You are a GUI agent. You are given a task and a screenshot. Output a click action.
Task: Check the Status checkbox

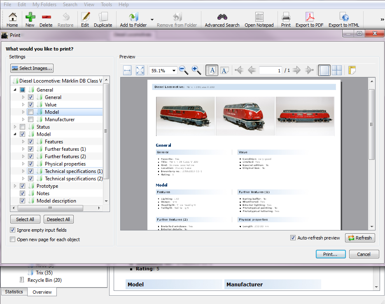22,127
